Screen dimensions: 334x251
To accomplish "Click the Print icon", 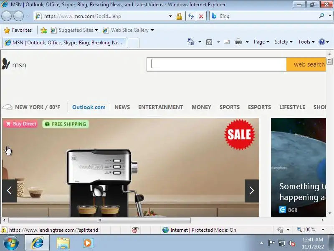I will point(238,42).
